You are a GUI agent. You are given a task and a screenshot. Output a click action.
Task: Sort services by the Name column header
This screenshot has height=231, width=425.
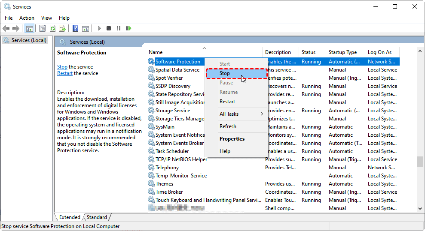click(x=156, y=52)
